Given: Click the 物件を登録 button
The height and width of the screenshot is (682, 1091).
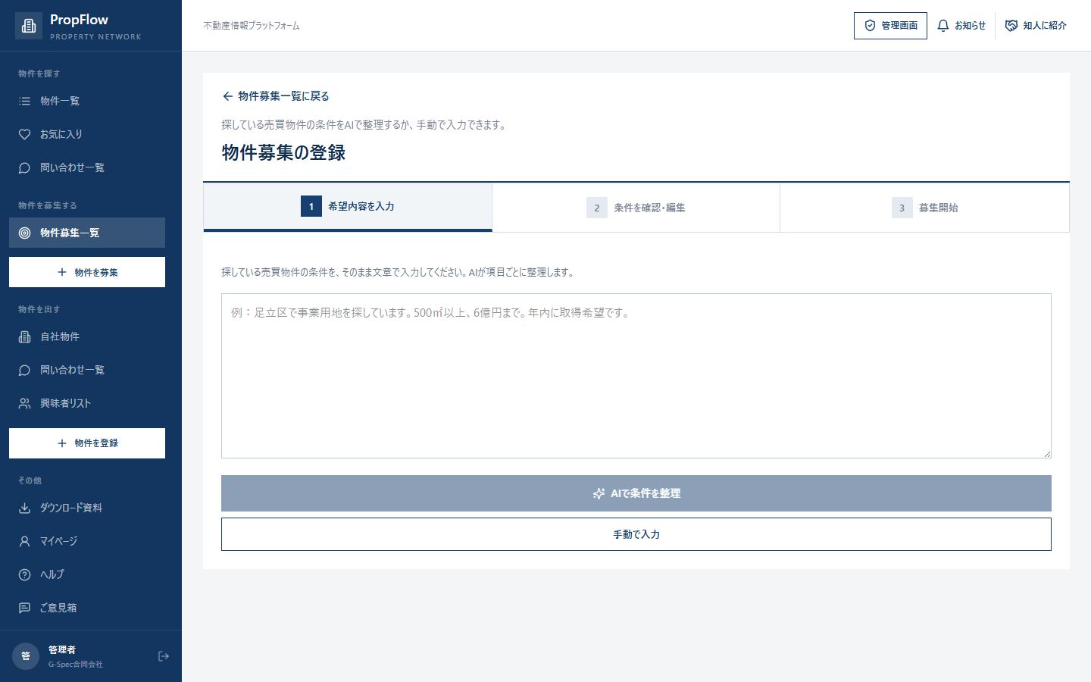Looking at the screenshot, I should point(87,443).
